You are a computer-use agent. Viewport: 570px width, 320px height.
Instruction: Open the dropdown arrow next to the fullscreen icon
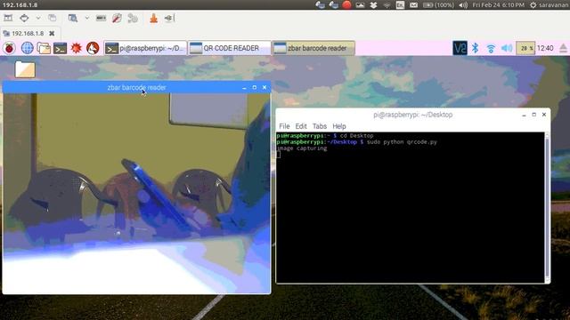click(37, 18)
